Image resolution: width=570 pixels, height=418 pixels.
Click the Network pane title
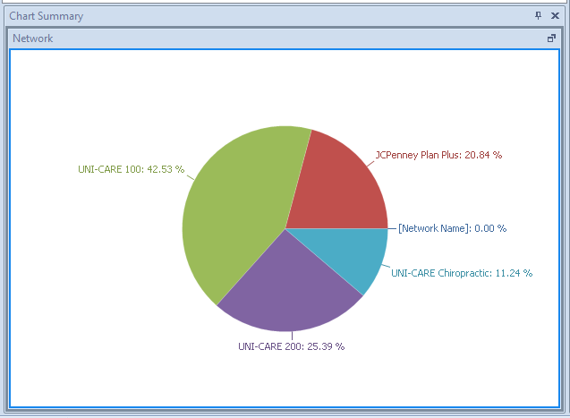[33, 38]
